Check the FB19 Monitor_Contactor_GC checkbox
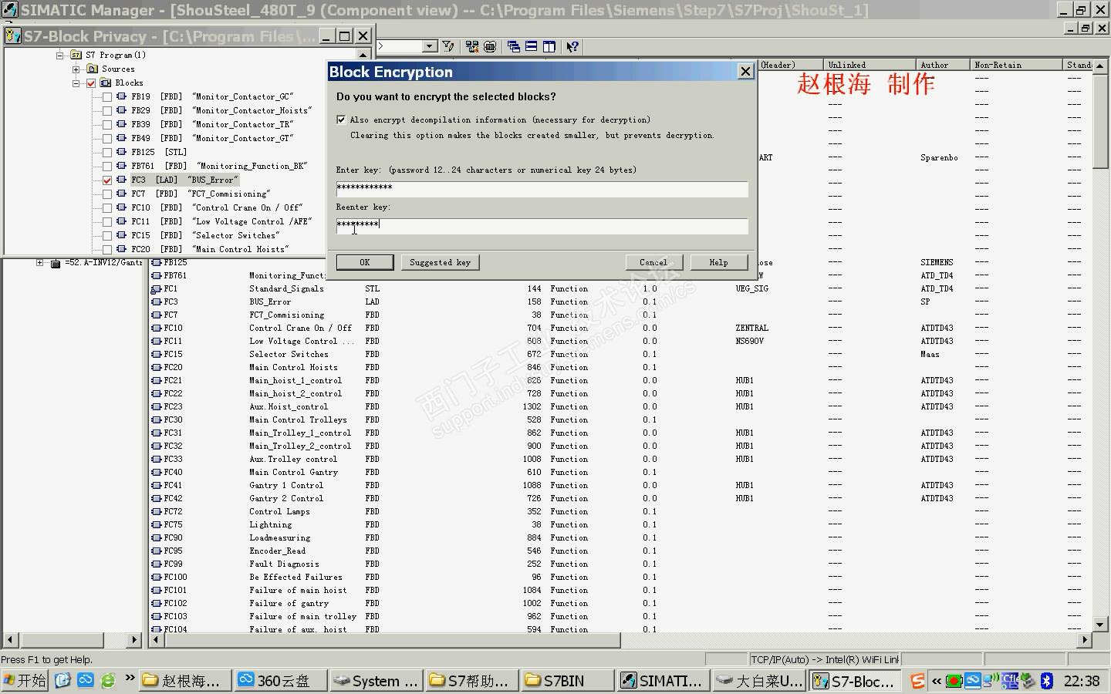Viewport: 1111px width, 694px height. [107, 97]
